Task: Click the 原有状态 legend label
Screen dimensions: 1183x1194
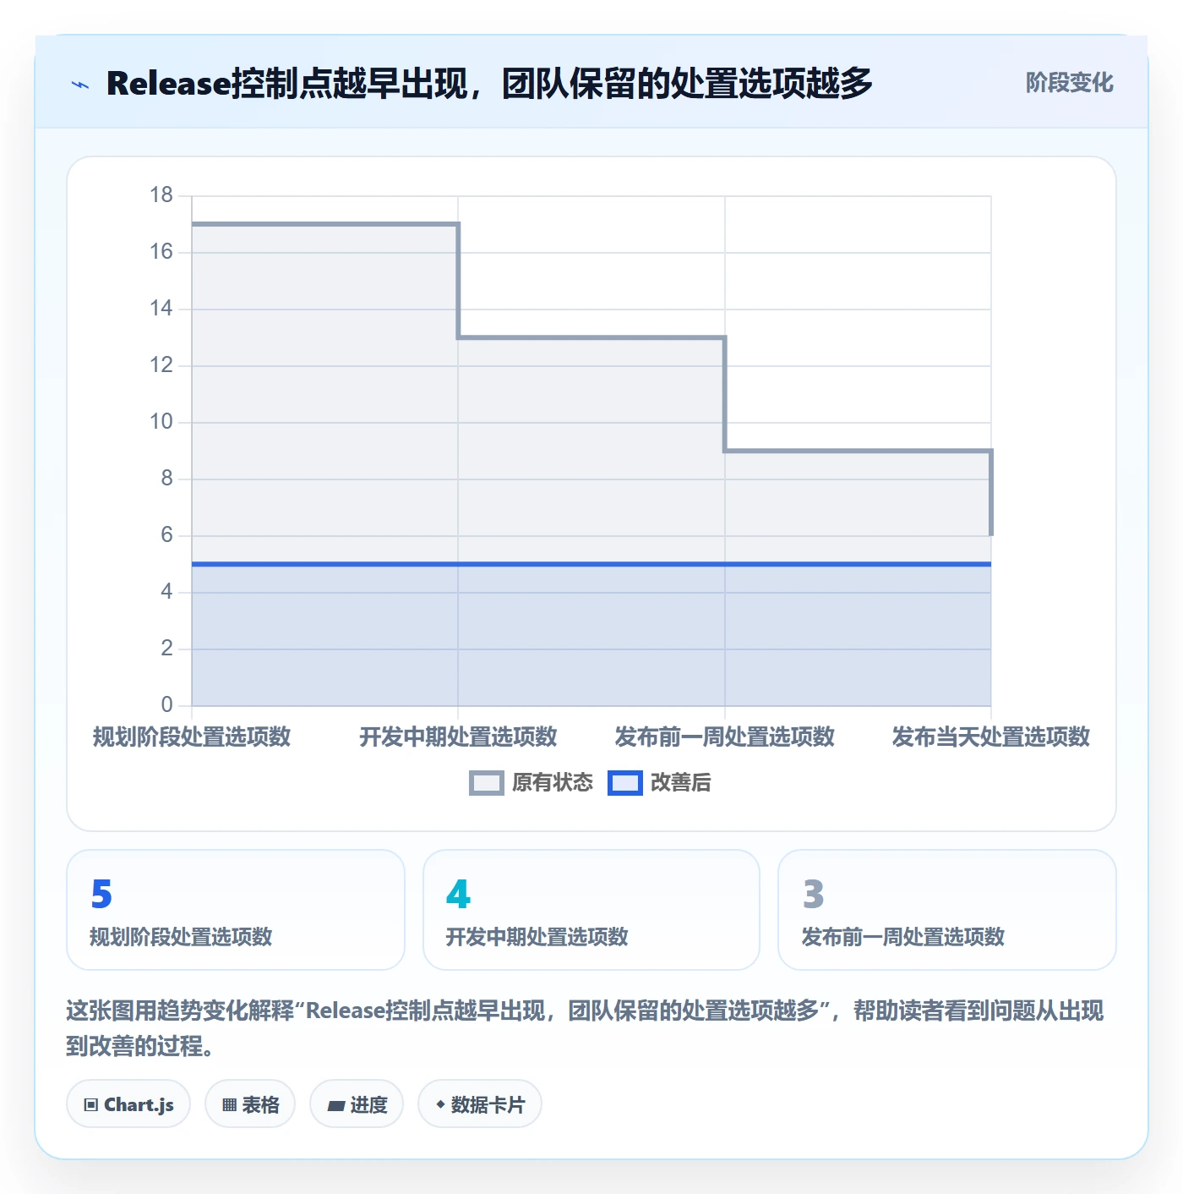Action: click(x=553, y=783)
